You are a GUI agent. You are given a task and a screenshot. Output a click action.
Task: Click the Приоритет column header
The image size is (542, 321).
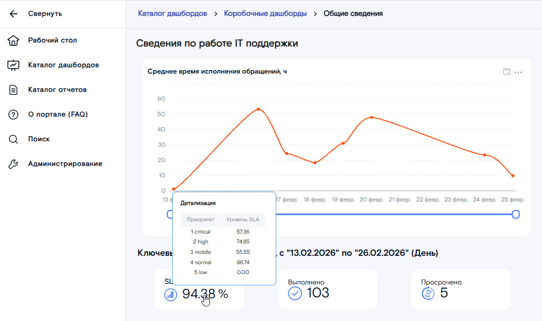coord(200,219)
